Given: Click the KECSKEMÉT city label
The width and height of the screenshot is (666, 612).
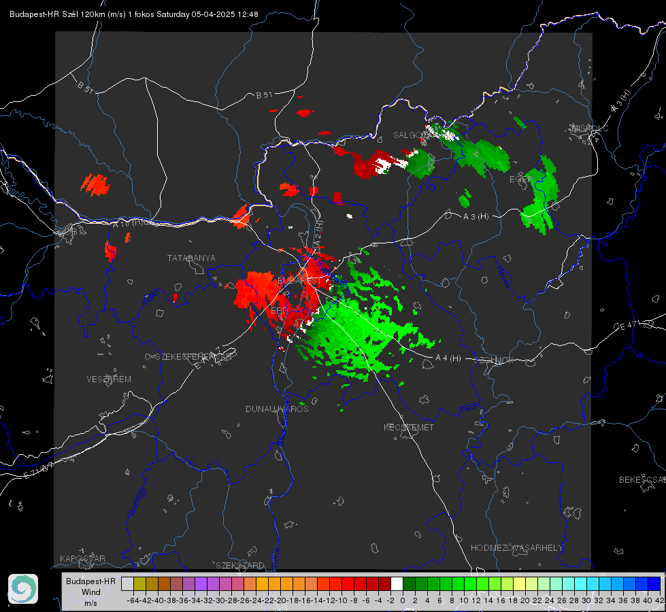Looking at the screenshot, I should 409,427.
